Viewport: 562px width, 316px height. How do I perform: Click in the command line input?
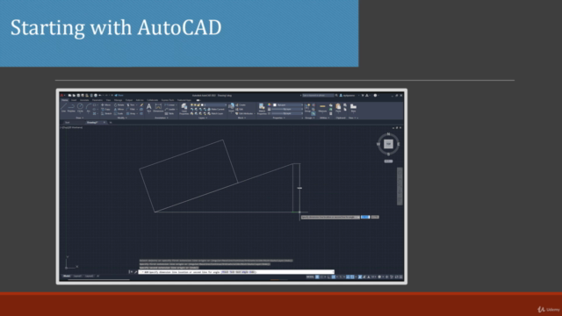236,272
